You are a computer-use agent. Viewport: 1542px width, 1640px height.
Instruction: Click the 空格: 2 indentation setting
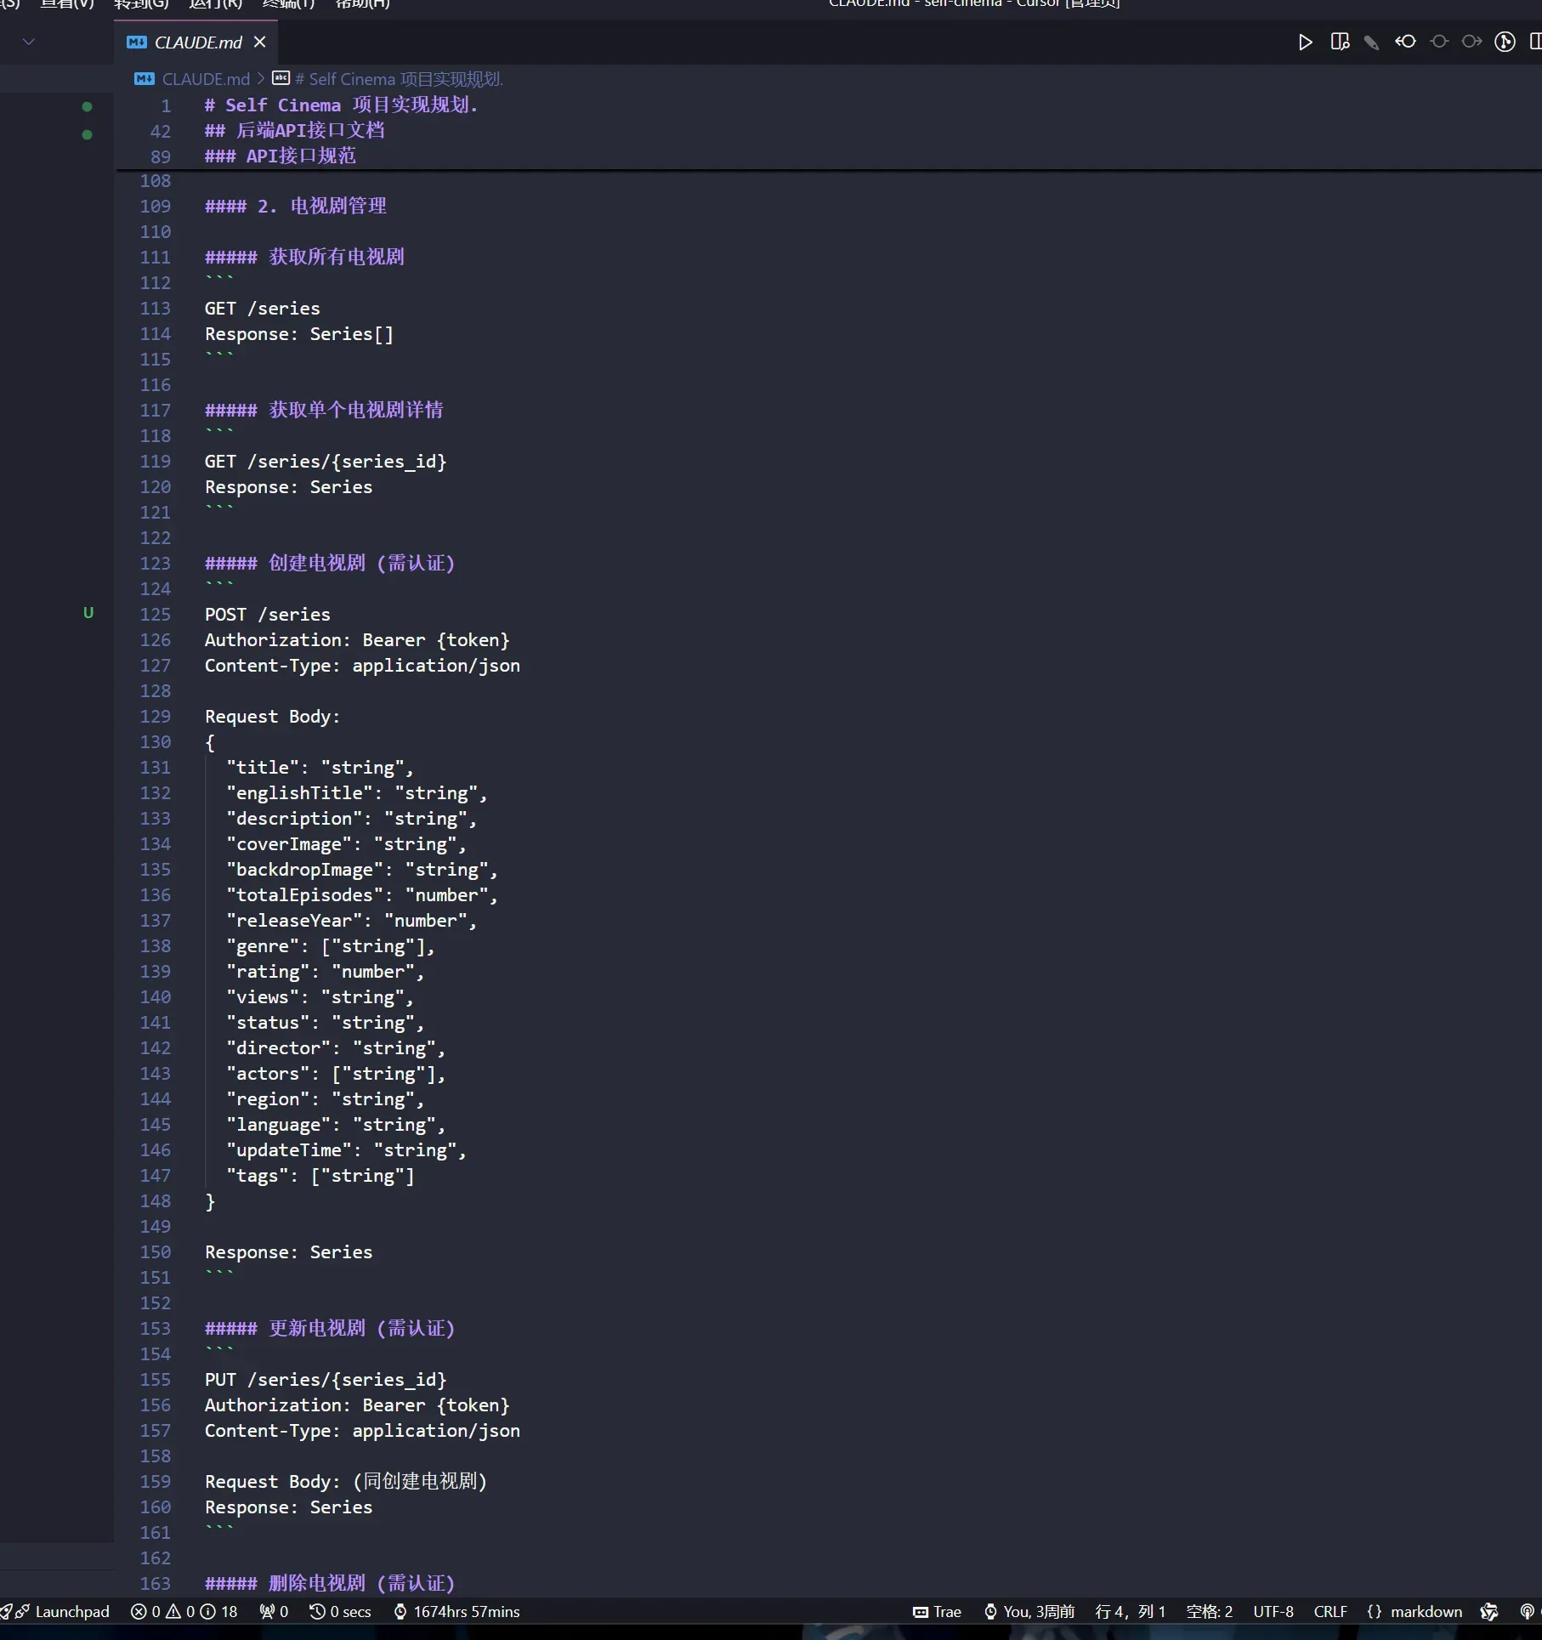[1209, 1611]
